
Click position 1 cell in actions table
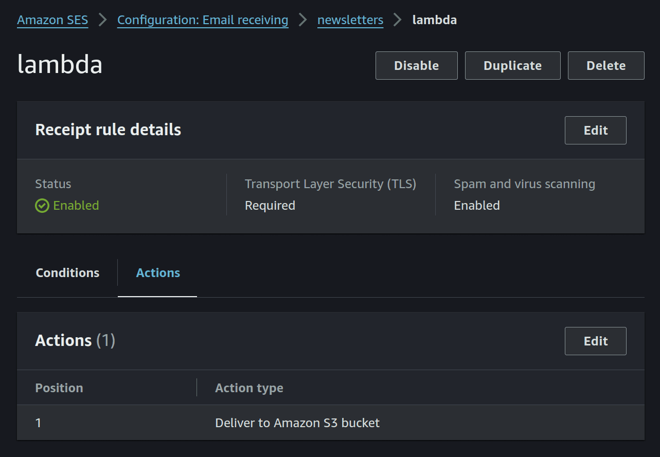39,423
